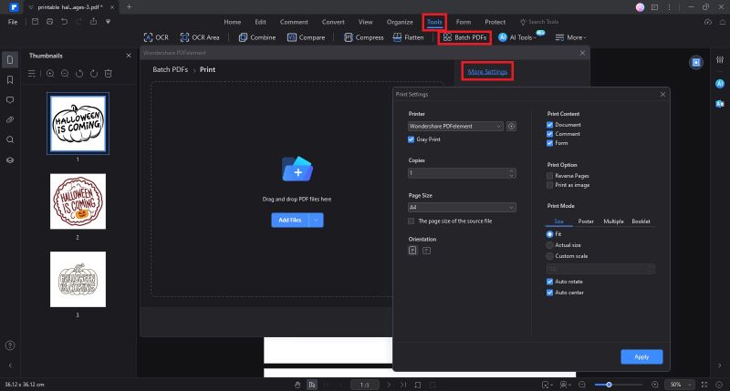Switch to the Organize tab

[400, 22]
